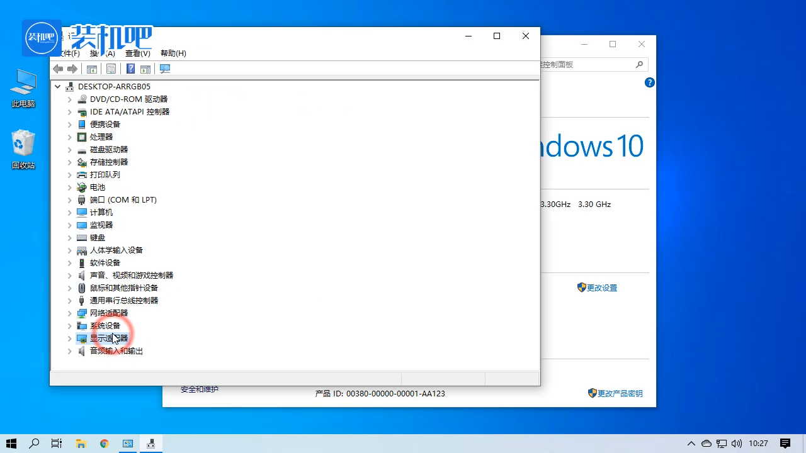The width and height of the screenshot is (806, 453).
Task: Collapse the DESKTOP-ARRGB05 root node
Action: point(58,87)
